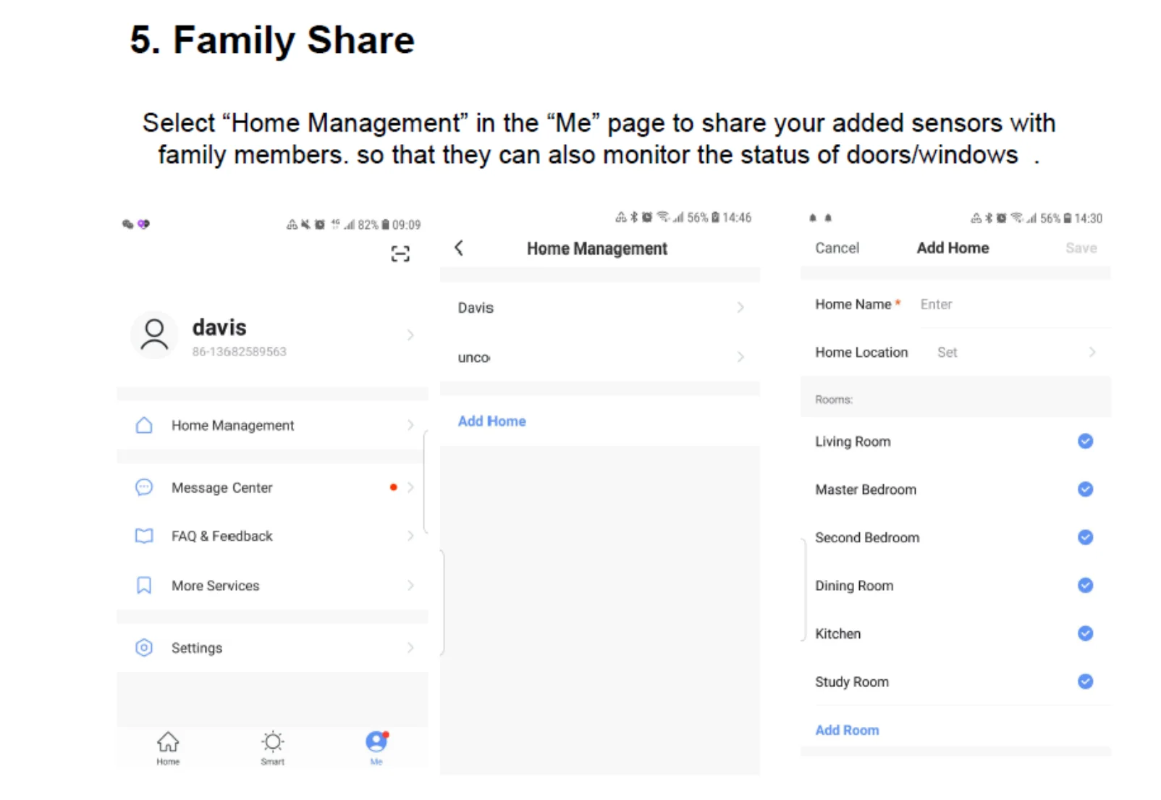Click the Home Name input field
1161x800 pixels.
pos(1006,305)
